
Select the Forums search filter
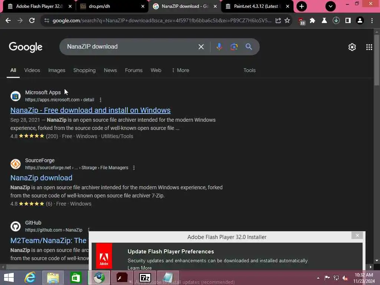point(134,70)
